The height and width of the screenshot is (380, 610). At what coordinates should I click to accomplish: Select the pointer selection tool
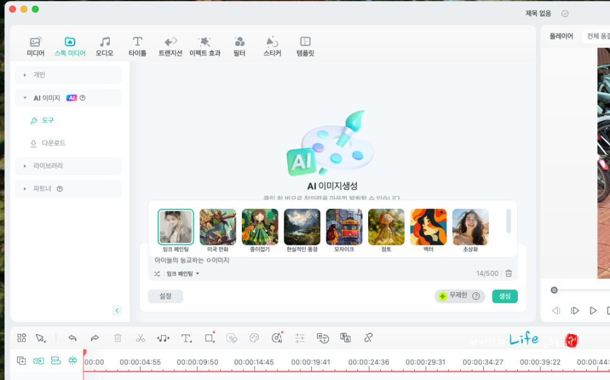(x=40, y=338)
